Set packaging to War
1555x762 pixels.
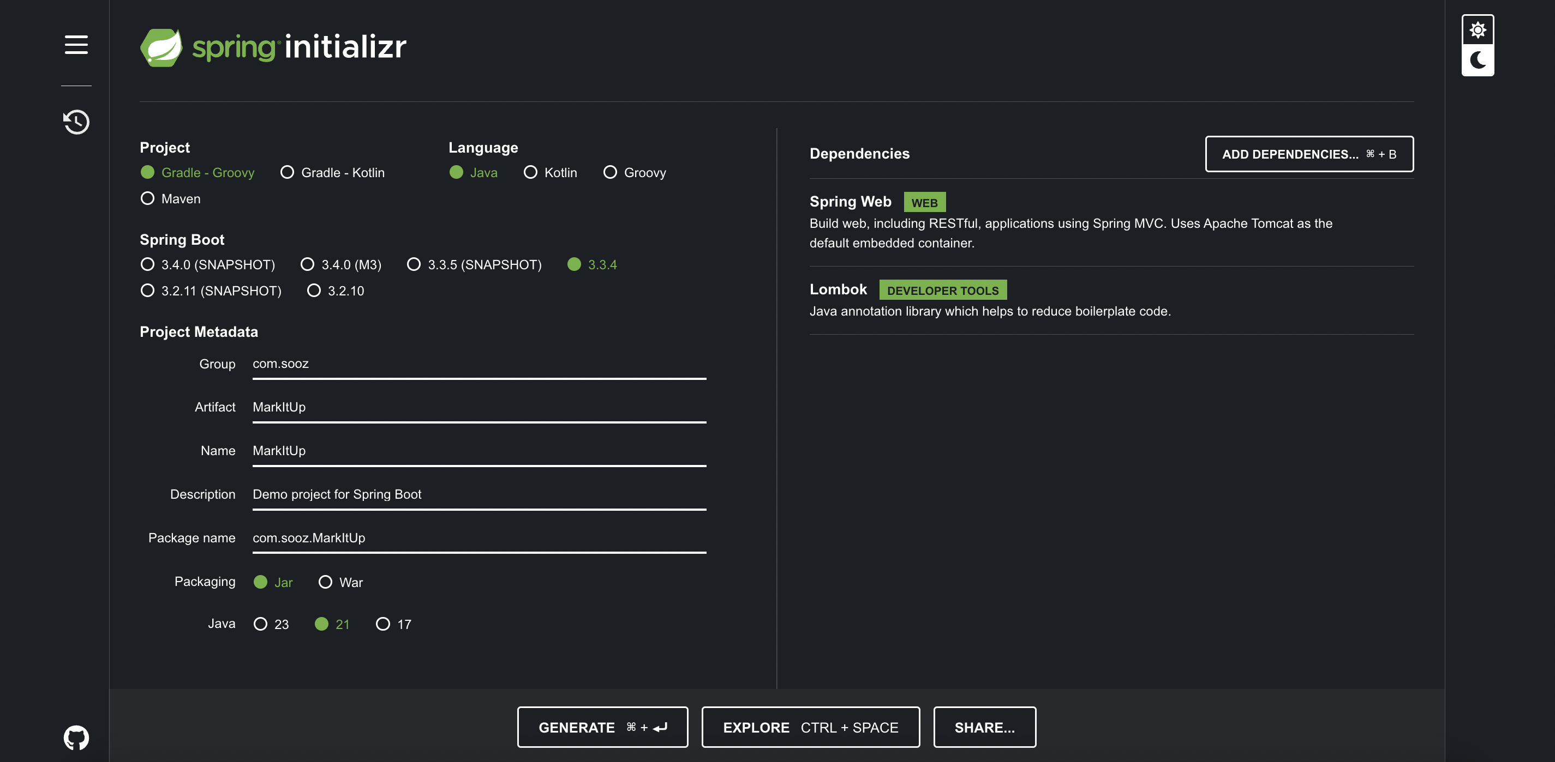tap(340, 582)
